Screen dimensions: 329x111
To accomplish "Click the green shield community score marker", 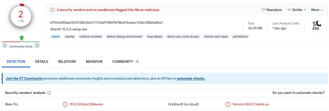I will point(22,38).
